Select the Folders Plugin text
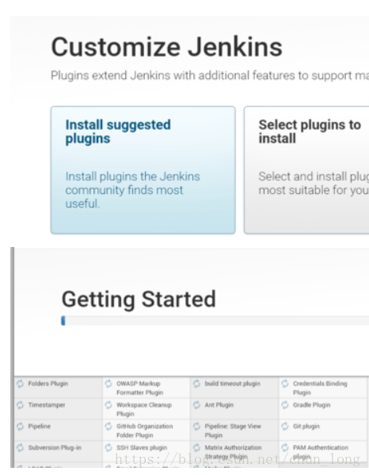Image resolution: width=369 pixels, height=475 pixels. [48, 383]
